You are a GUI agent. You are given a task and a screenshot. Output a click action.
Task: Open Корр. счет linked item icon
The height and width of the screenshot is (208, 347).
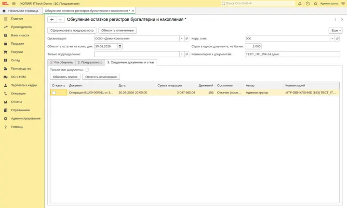(x=337, y=39)
